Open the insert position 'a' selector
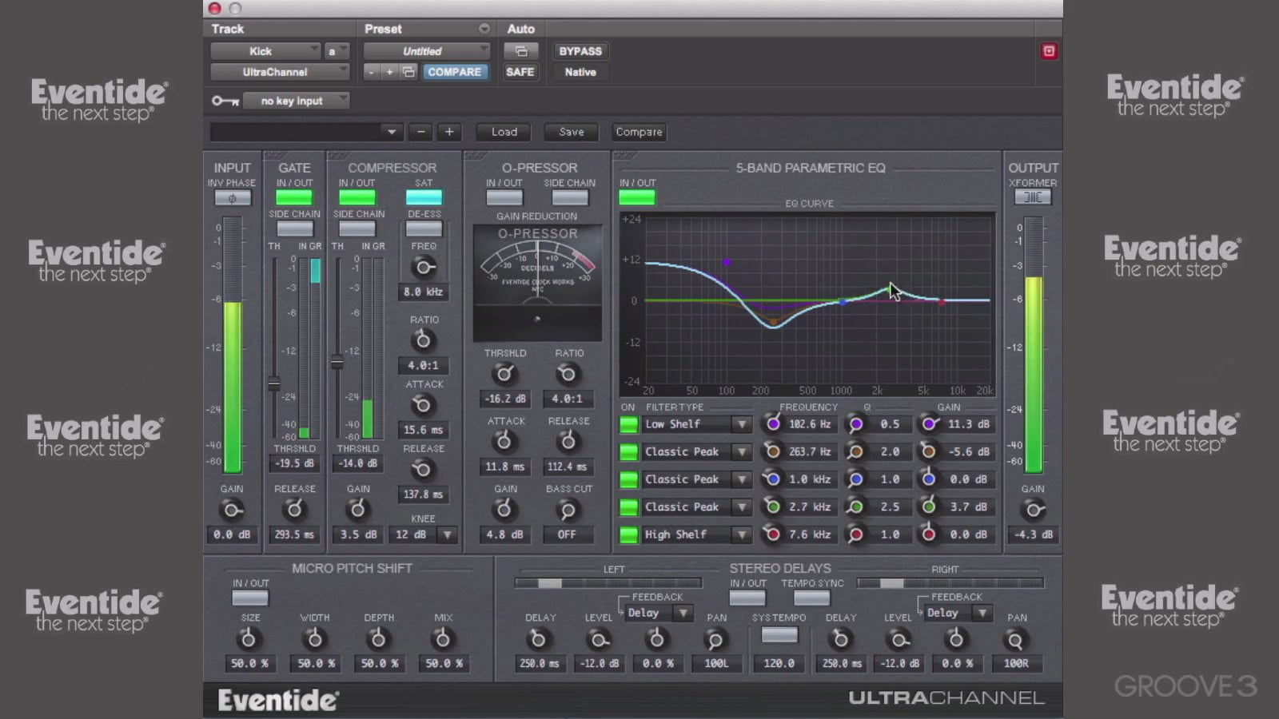This screenshot has height=719, width=1279. 337,51
